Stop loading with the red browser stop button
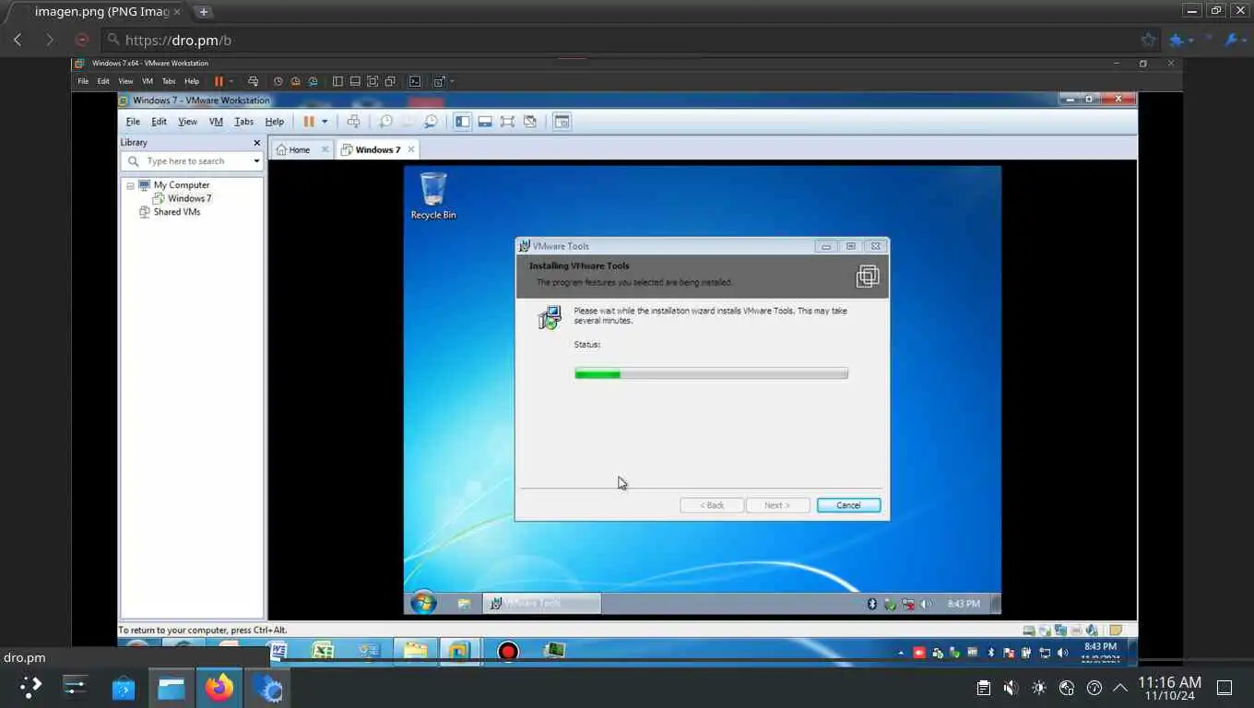Viewport: 1254px width, 708px height. pos(81,40)
